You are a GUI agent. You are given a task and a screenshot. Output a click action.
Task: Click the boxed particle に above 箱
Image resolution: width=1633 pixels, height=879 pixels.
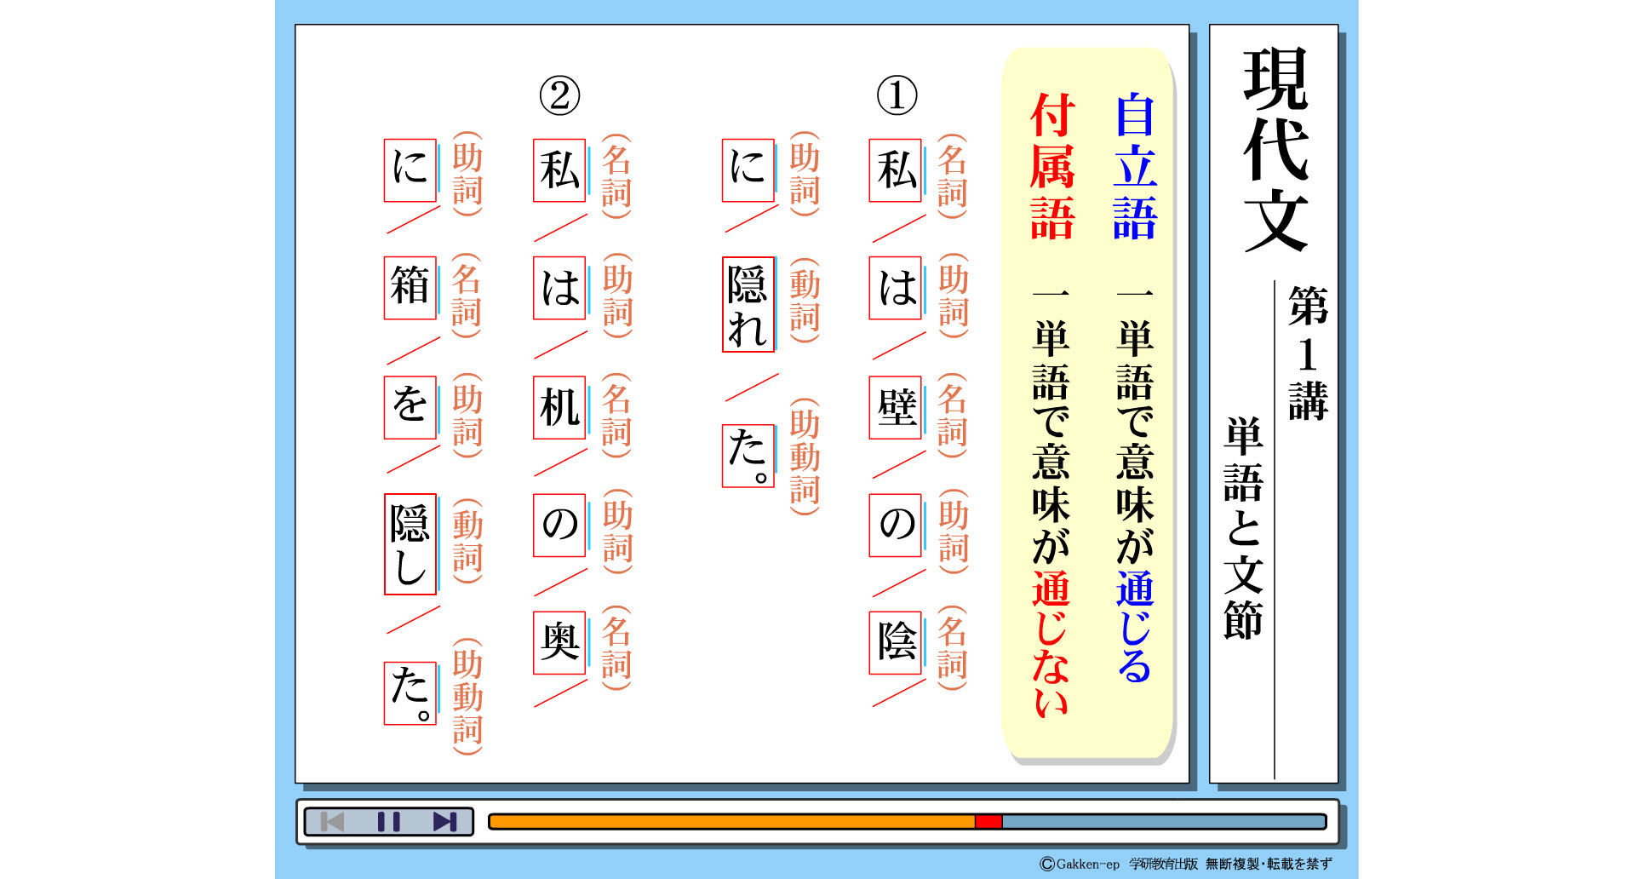pos(410,170)
